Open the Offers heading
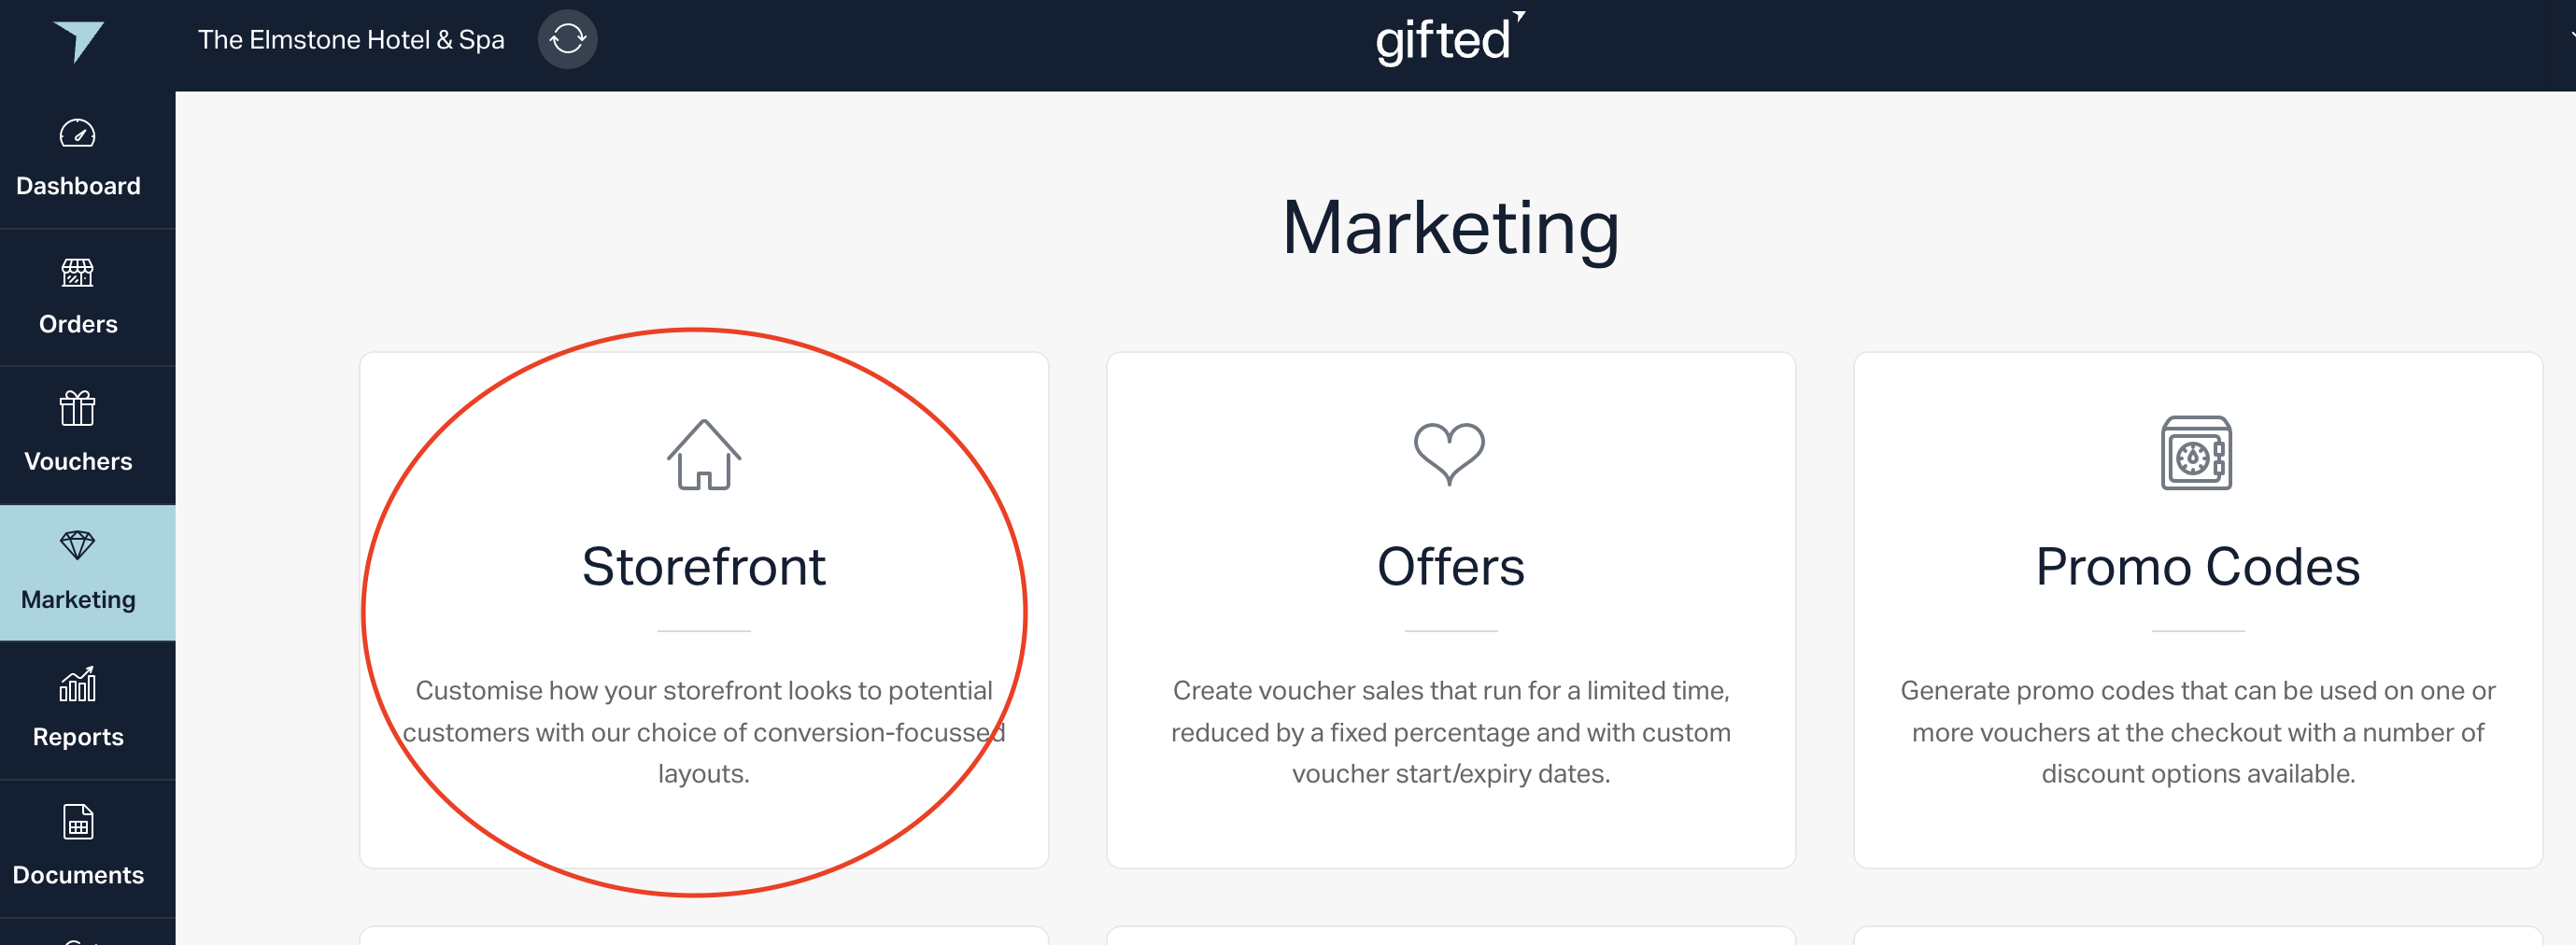2576x945 pixels. (1451, 567)
